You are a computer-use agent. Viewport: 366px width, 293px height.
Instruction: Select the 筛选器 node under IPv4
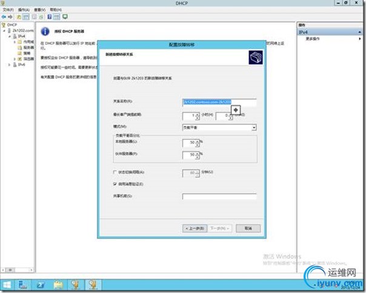[26, 59]
